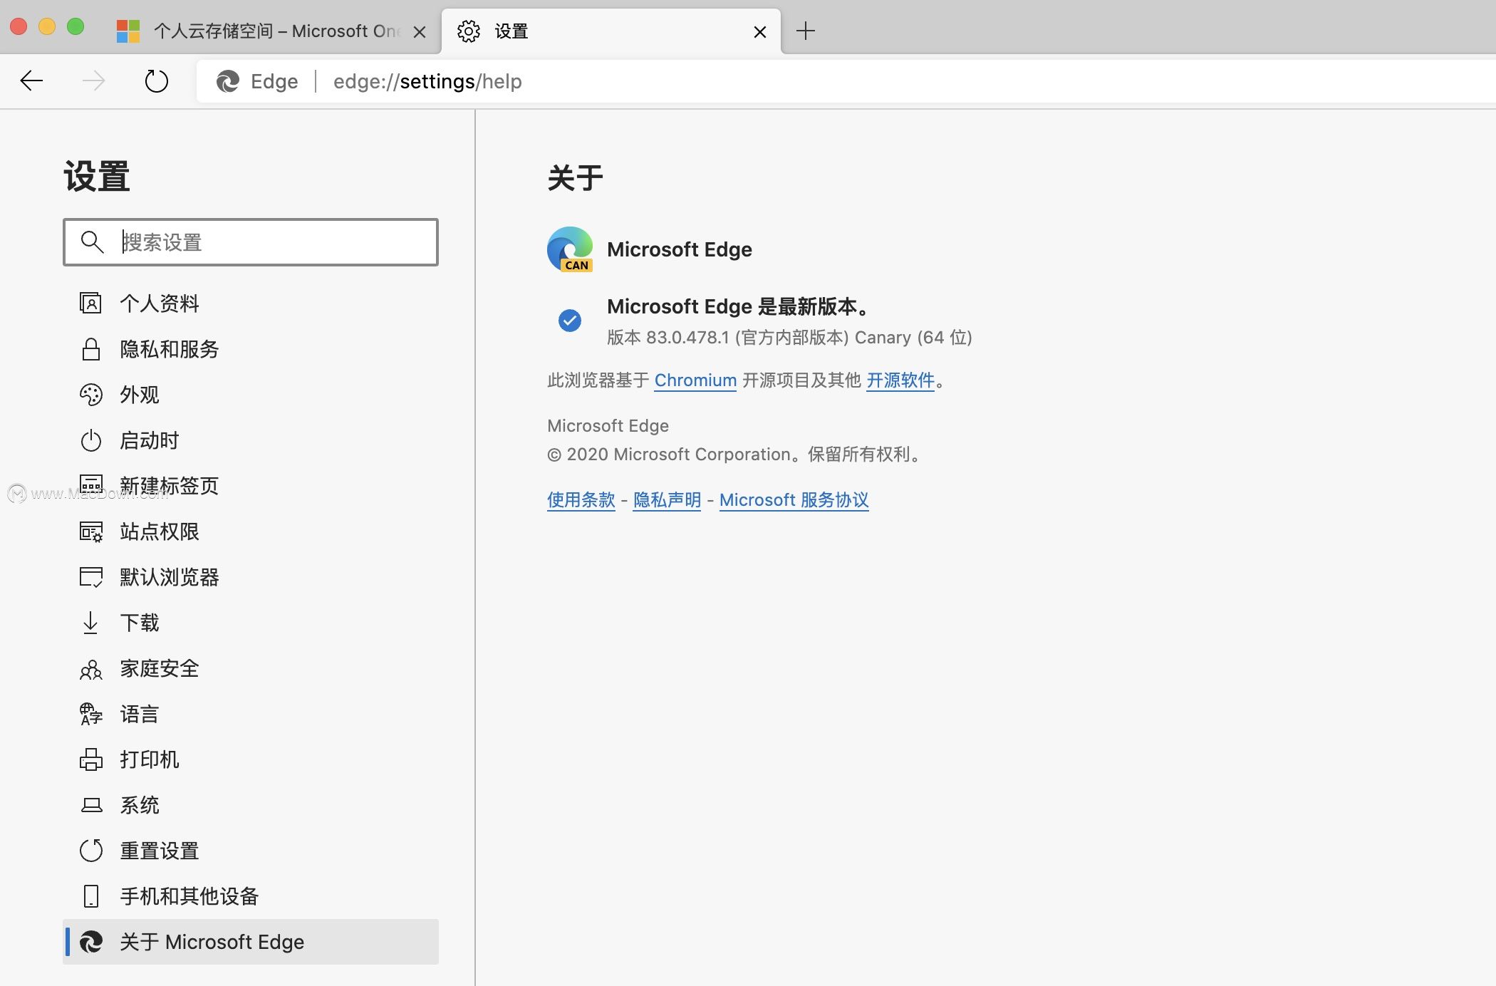Click the 2020 Microsoft Corporation copyright text
The height and width of the screenshot is (986, 1496).
pos(733,455)
